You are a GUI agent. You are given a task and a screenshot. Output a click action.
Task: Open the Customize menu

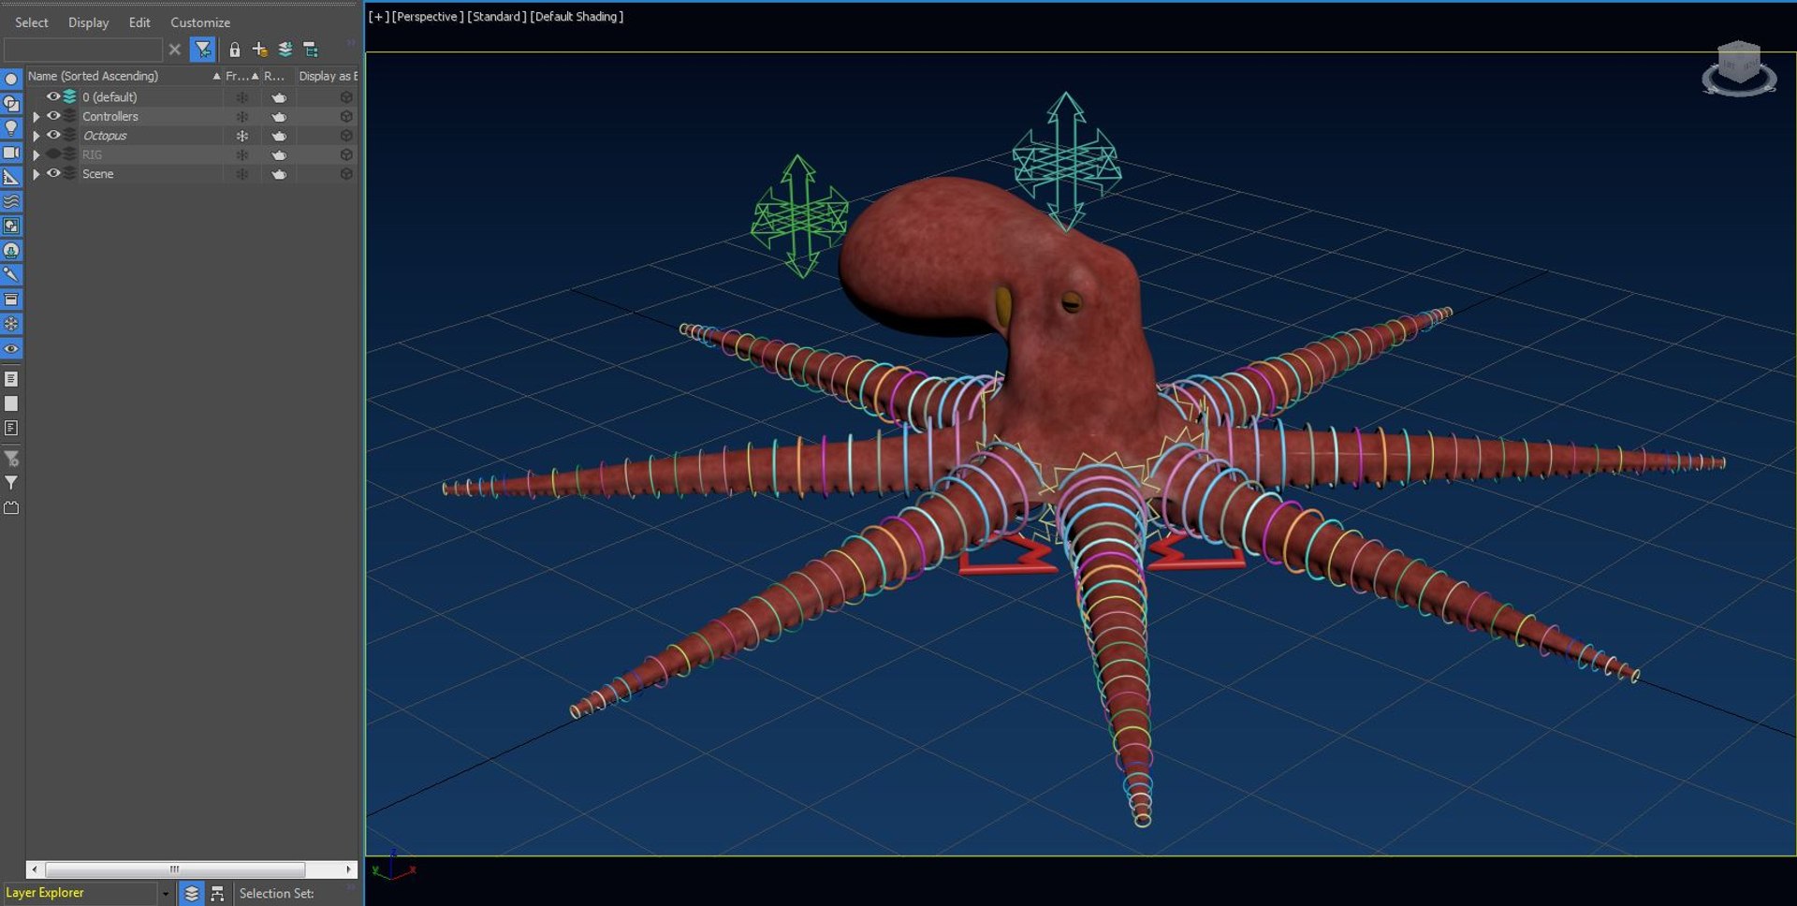click(200, 22)
